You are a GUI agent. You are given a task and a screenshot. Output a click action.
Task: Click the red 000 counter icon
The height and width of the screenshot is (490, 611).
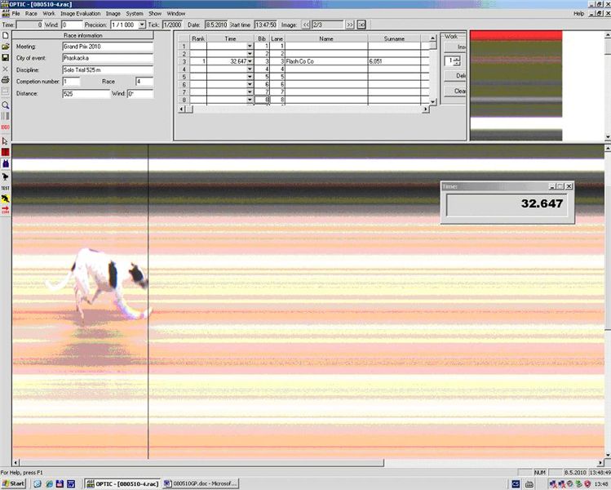click(6, 127)
